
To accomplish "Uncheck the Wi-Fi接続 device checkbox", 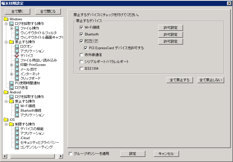I will pyautogui.click(x=81, y=27).
